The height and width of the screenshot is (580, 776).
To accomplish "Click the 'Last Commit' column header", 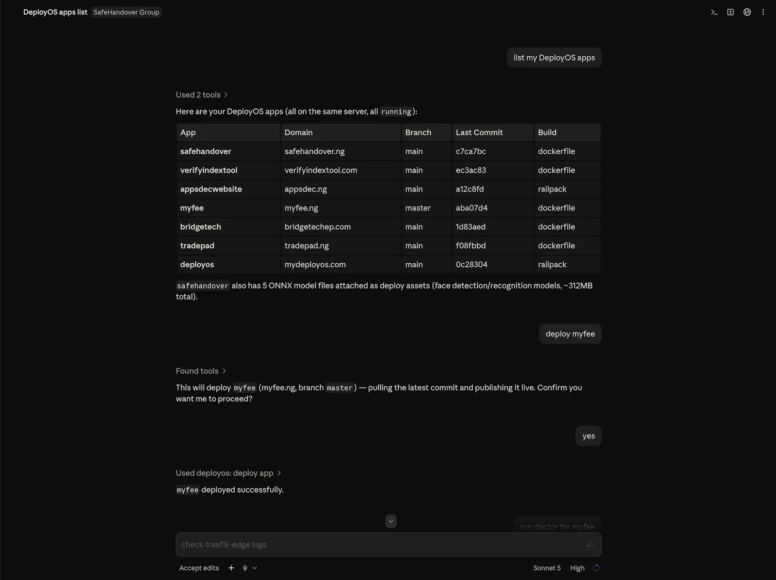I will tap(493, 132).
